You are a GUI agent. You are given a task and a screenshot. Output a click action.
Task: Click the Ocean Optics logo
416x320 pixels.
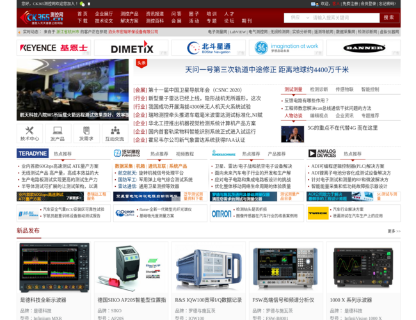tap(125, 213)
